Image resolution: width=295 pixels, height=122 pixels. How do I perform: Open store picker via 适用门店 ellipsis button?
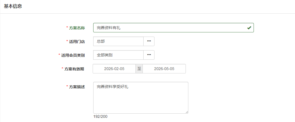click(149, 41)
